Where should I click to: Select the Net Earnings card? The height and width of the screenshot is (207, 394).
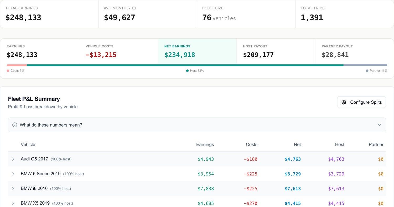197,52
